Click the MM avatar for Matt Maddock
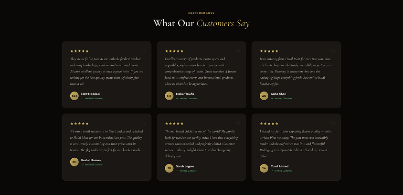The width and height of the screenshot is (403, 195). [x=74, y=96]
